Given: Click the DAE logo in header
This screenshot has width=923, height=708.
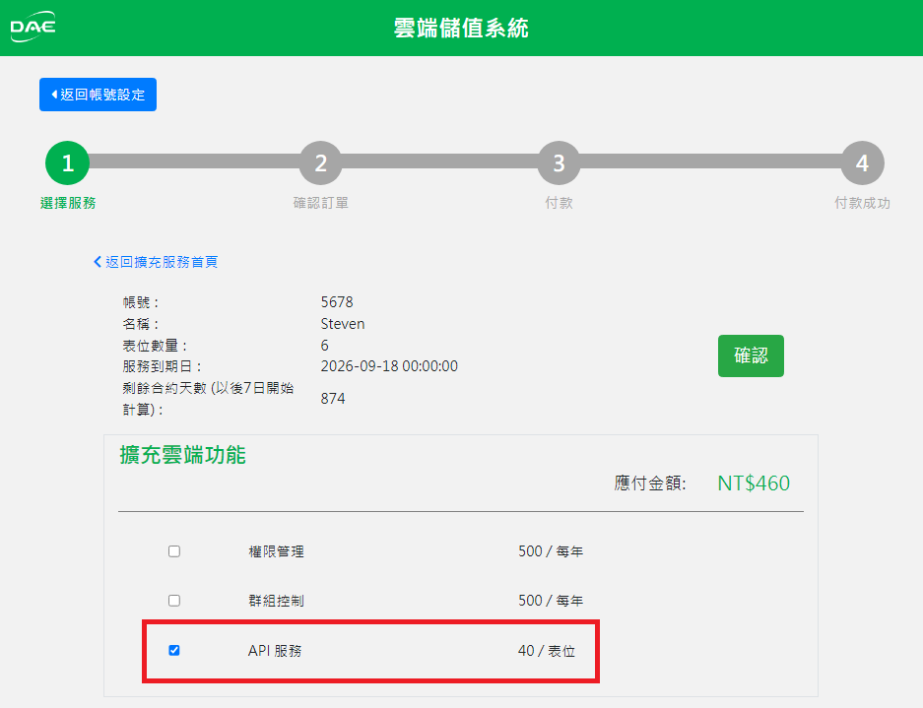Looking at the screenshot, I should (x=33, y=28).
